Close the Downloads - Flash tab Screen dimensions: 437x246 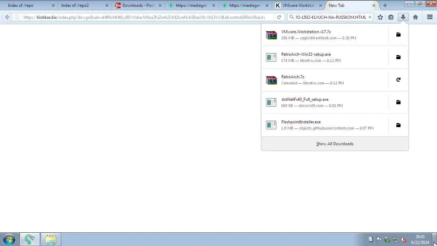[160, 5]
